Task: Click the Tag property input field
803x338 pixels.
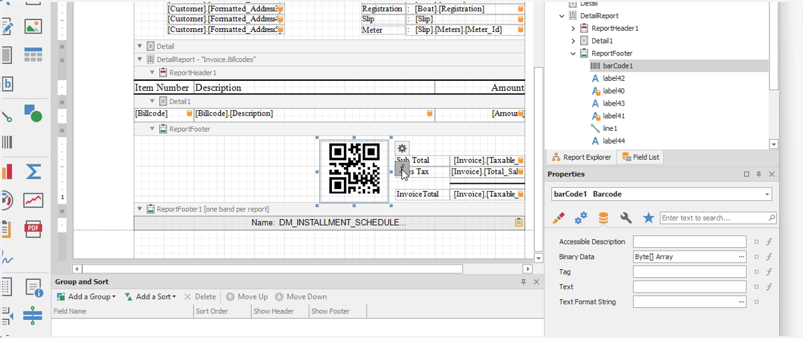Action: [689, 272]
